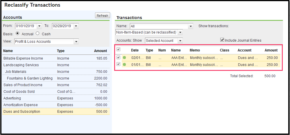Open the Name filter dropdown set to All
The height and width of the screenshot is (135, 290).
[x=191, y=26]
